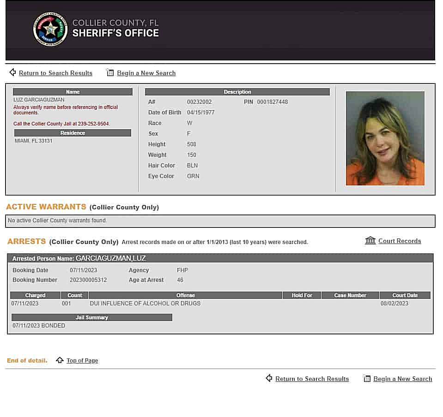Viewport: 443px width, 417px height.
Task: Click the ARRESTS heading
Action: (x=26, y=242)
